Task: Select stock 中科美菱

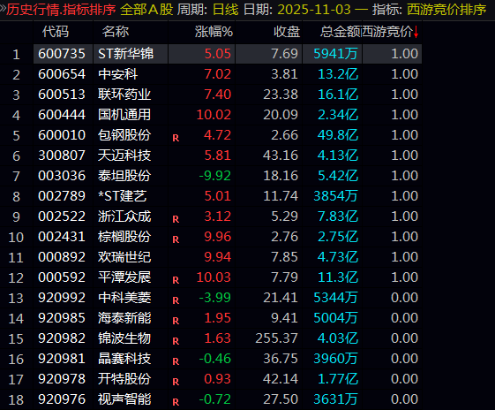Action: pos(124,298)
